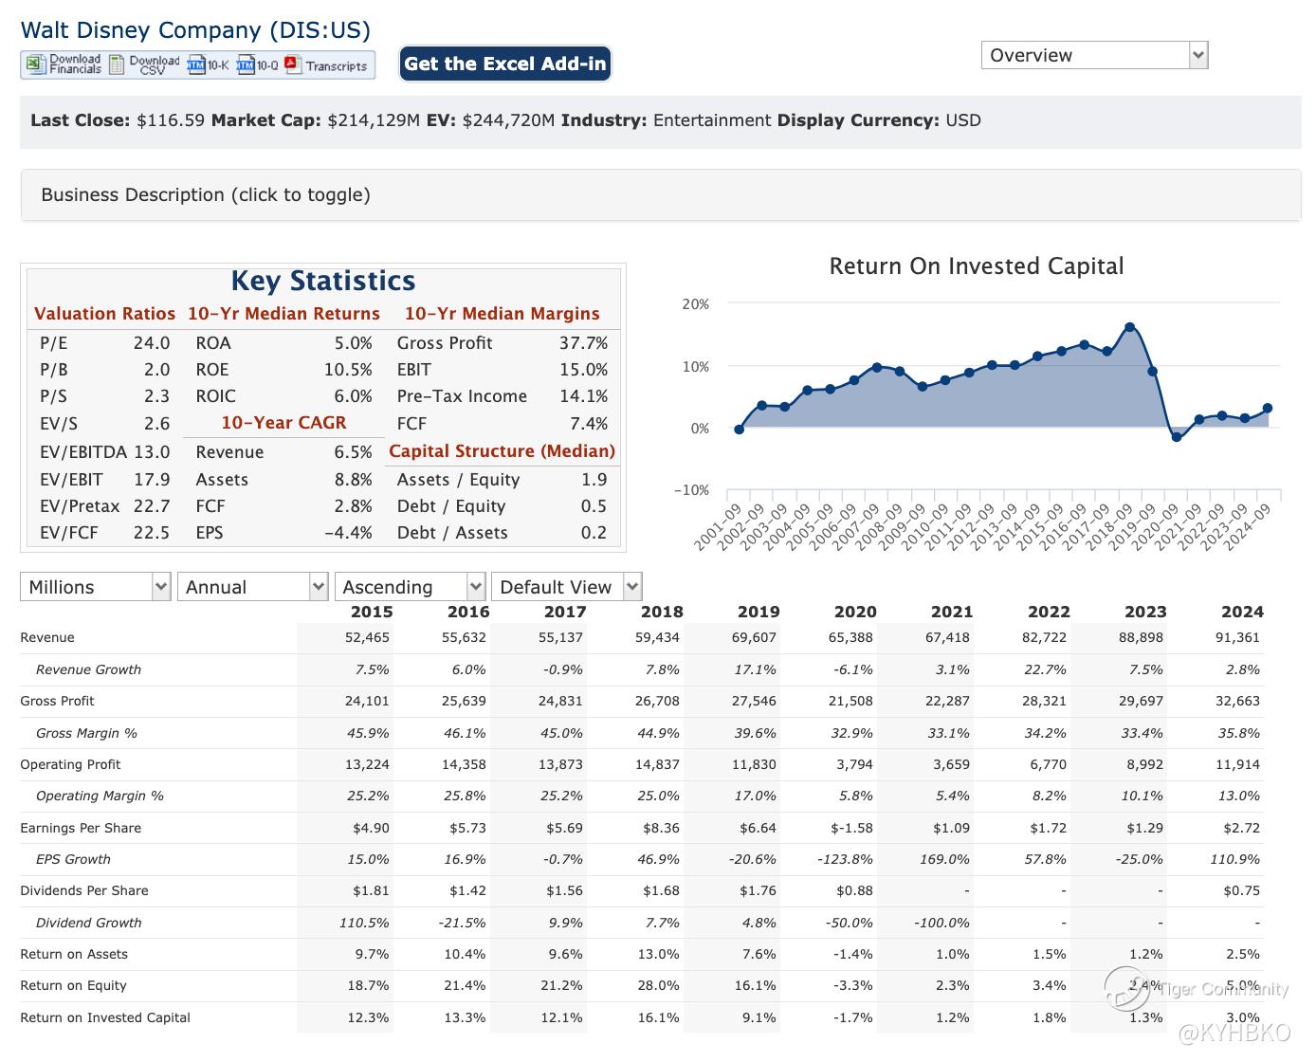Image resolution: width=1316 pixels, height=1062 pixels.
Task: Click the Return on Invested Capital row label
Action: click(x=105, y=1017)
